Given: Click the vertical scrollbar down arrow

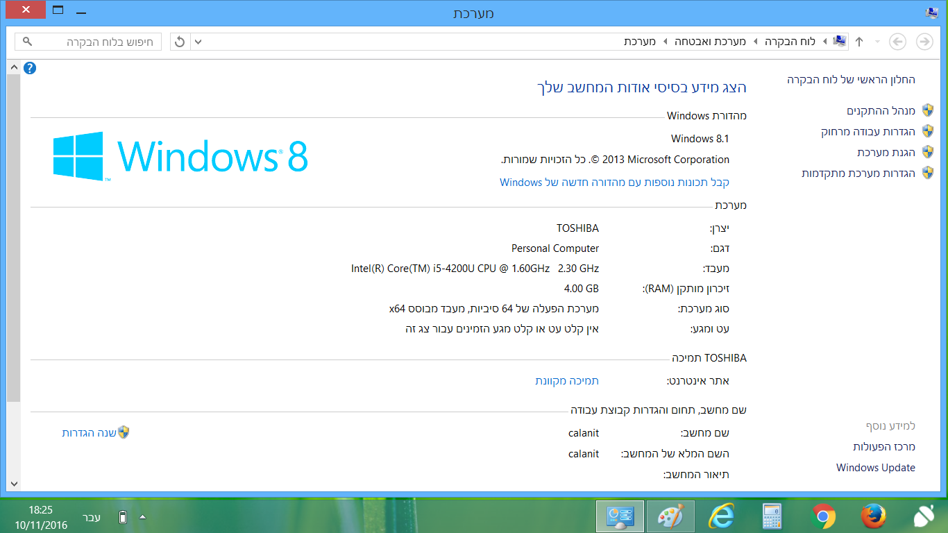Looking at the screenshot, I should [x=13, y=484].
